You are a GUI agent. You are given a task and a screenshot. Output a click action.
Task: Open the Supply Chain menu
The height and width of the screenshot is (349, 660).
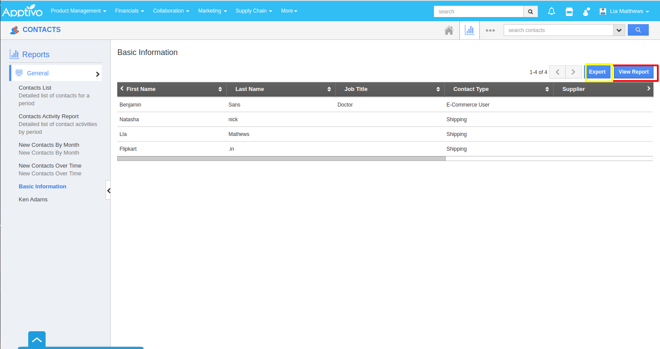click(254, 11)
